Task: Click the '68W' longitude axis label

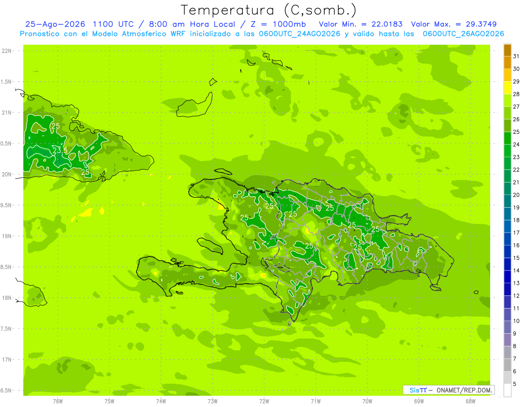Action: pyautogui.click(x=470, y=401)
